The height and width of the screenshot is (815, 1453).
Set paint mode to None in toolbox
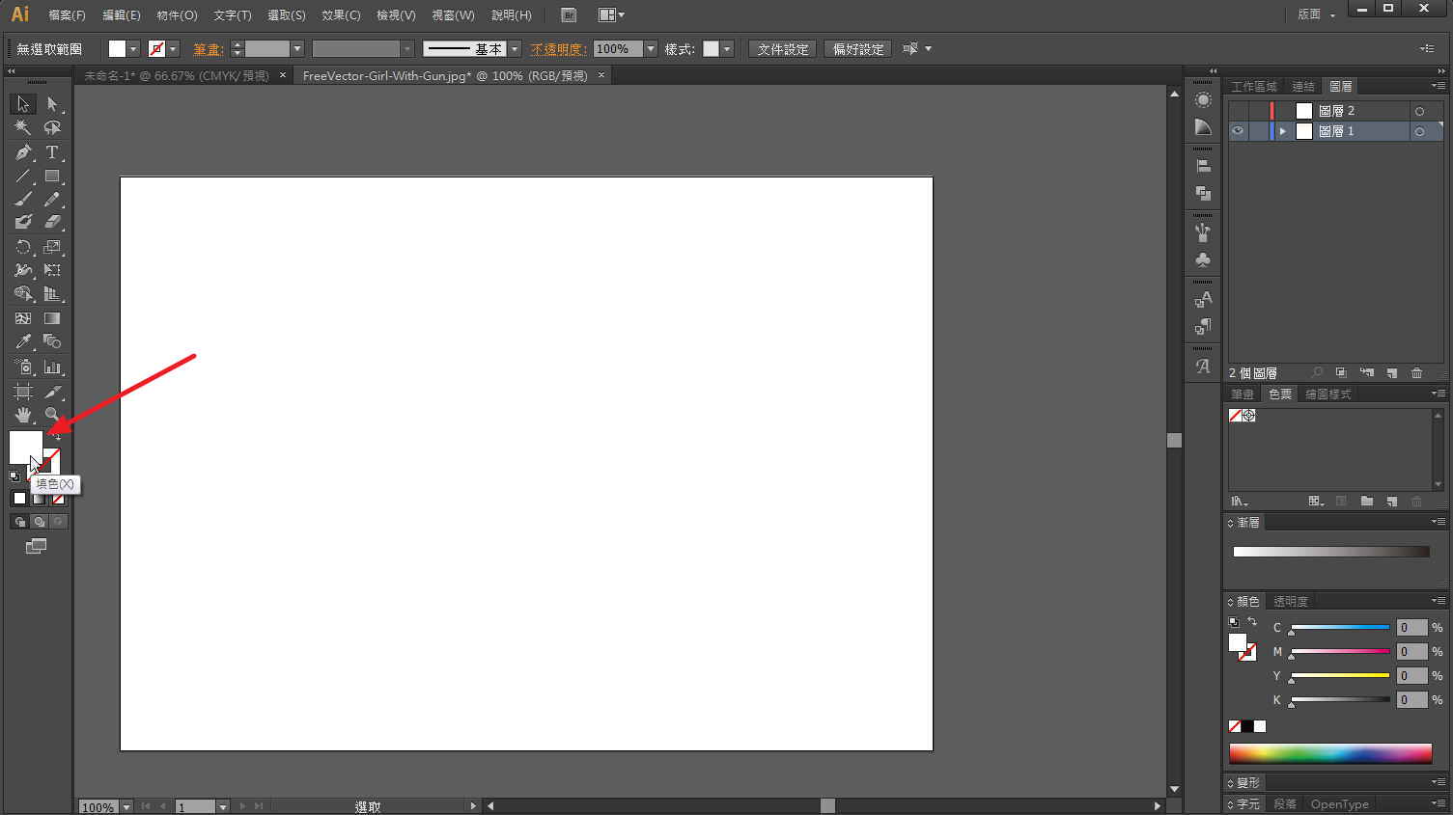coord(59,499)
